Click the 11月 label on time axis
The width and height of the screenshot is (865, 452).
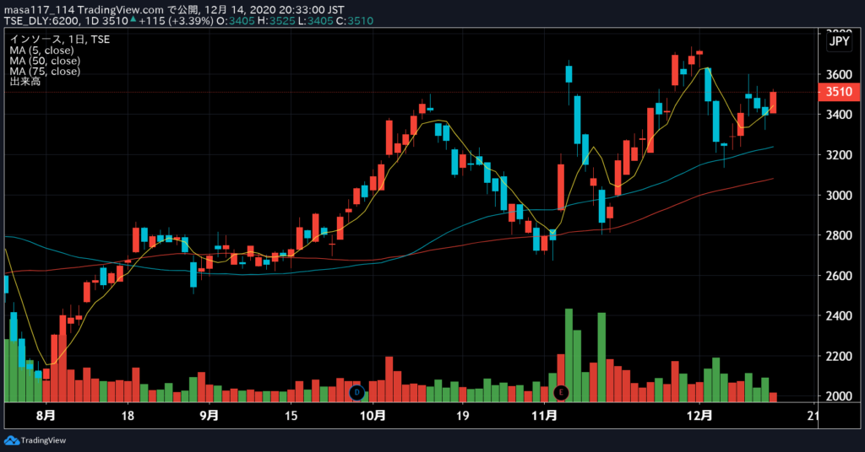(x=545, y=415)
